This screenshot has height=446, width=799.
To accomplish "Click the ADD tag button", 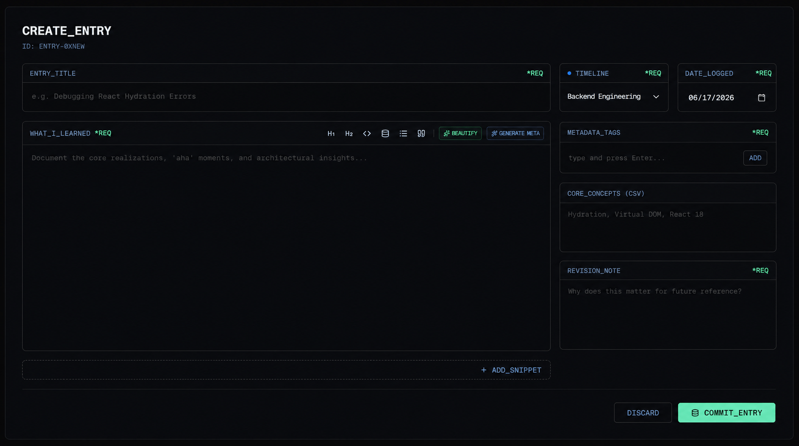I will click(755, 158).
